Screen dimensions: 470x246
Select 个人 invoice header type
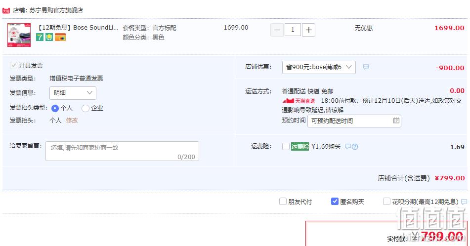[55, 108]
